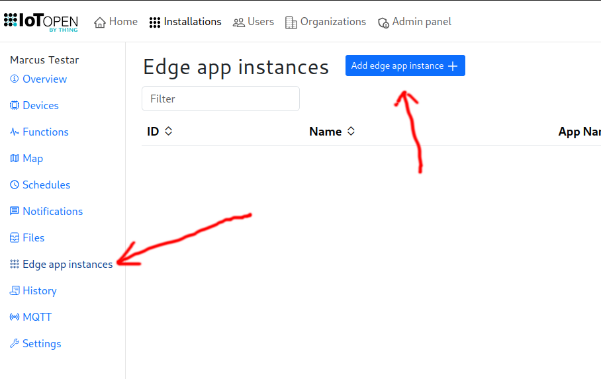The width and height of the screenshot is (601, 379).
Task: Click the Overview info icon
Action: click(x=14, y=79)
